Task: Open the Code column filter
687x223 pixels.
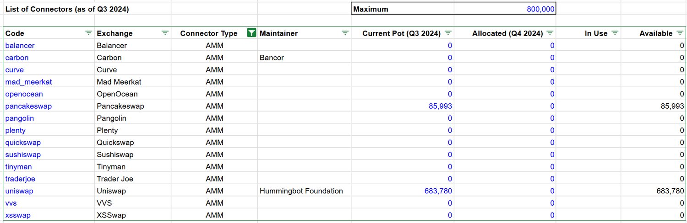Action: (88, 33)
